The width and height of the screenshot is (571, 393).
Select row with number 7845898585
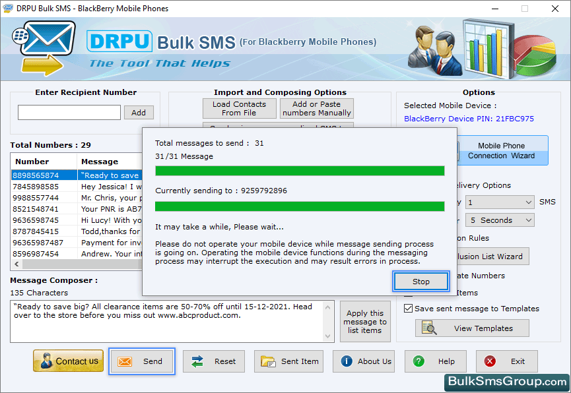(77, 187)
